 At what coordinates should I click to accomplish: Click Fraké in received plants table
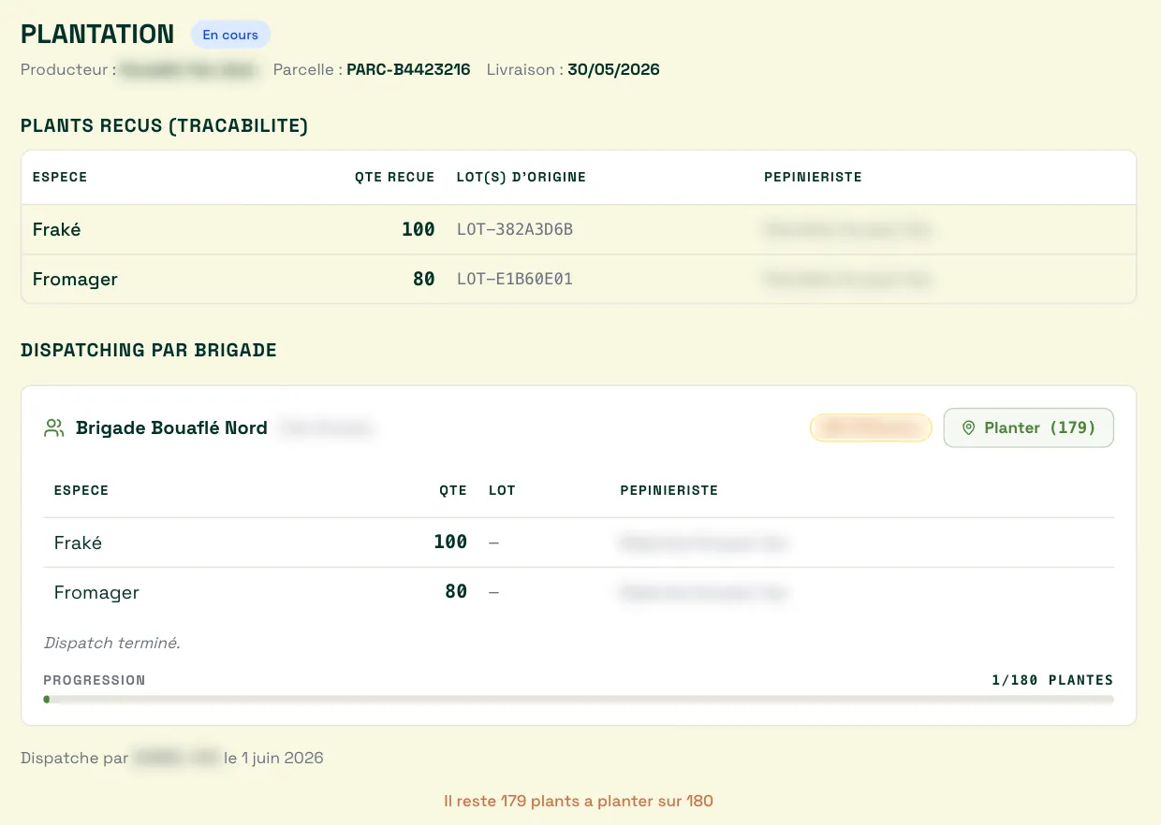click(x=56, y=229)
